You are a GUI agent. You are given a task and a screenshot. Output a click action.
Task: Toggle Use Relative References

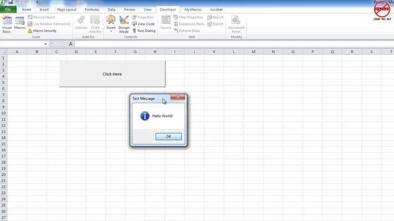49,24
